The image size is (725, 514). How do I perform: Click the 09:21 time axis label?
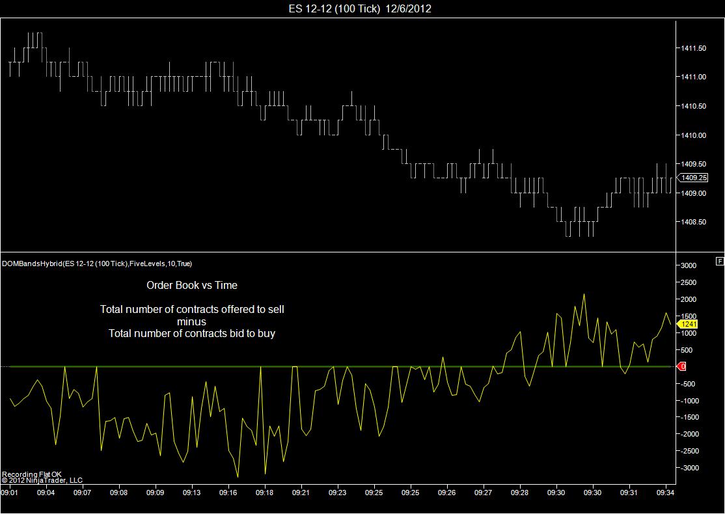(301, 493)
